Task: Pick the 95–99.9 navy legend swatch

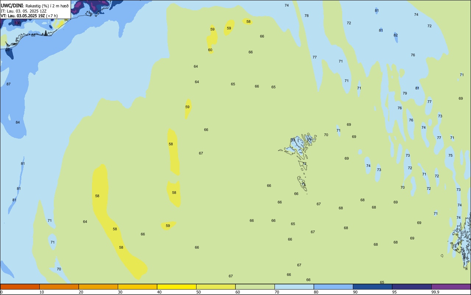Action: tap(412, 287)
